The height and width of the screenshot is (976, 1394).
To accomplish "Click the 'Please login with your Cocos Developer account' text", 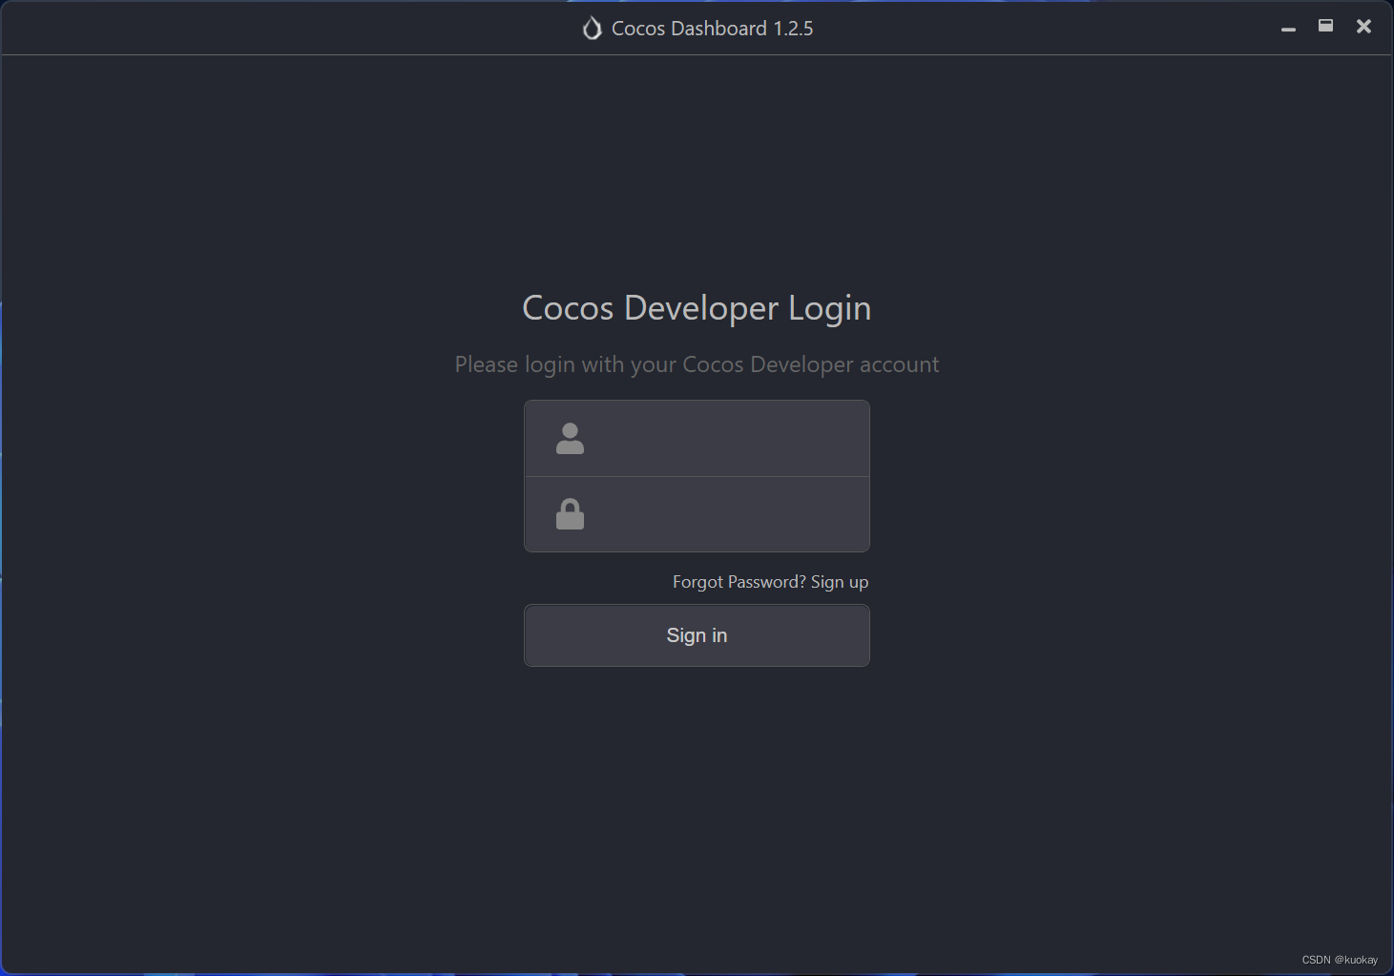I will [697, 364].
